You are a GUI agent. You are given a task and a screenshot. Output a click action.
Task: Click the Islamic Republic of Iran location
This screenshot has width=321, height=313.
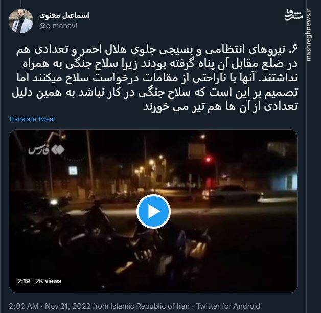click(x=150, y=306)
